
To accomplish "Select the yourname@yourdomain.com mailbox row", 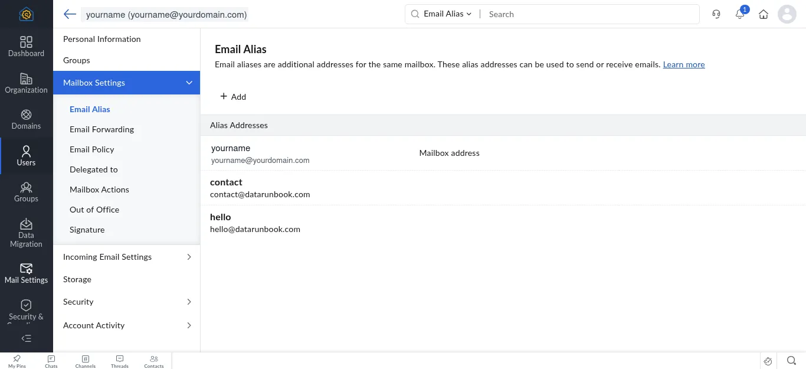I will (x=503, y=154).
